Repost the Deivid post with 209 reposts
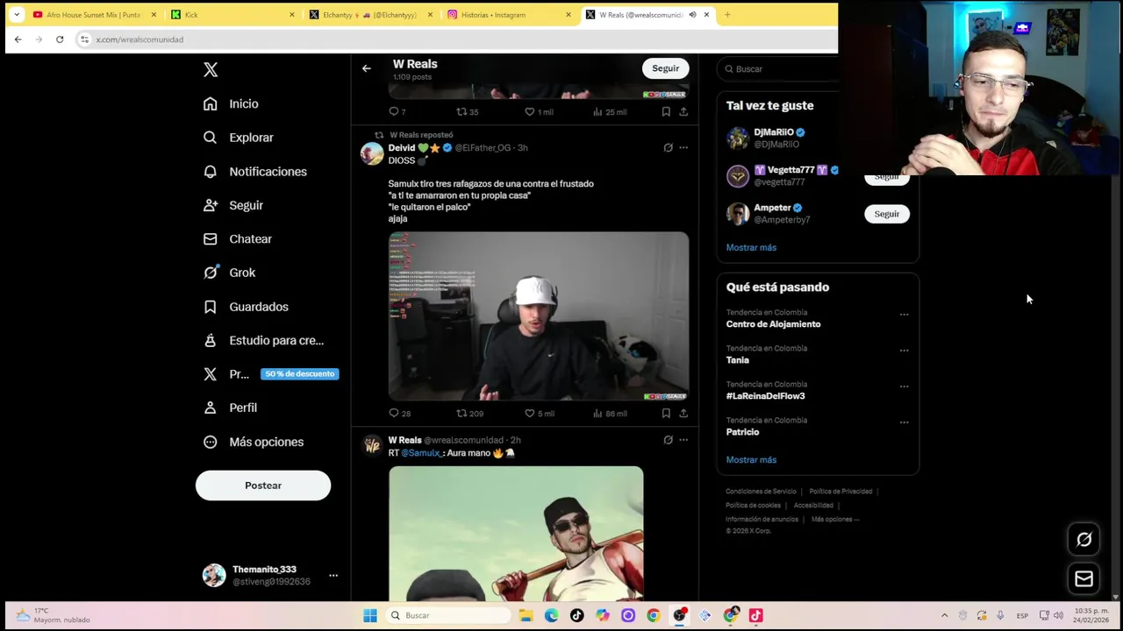Viewport: 1123px width, 631px height. [469, 414]
